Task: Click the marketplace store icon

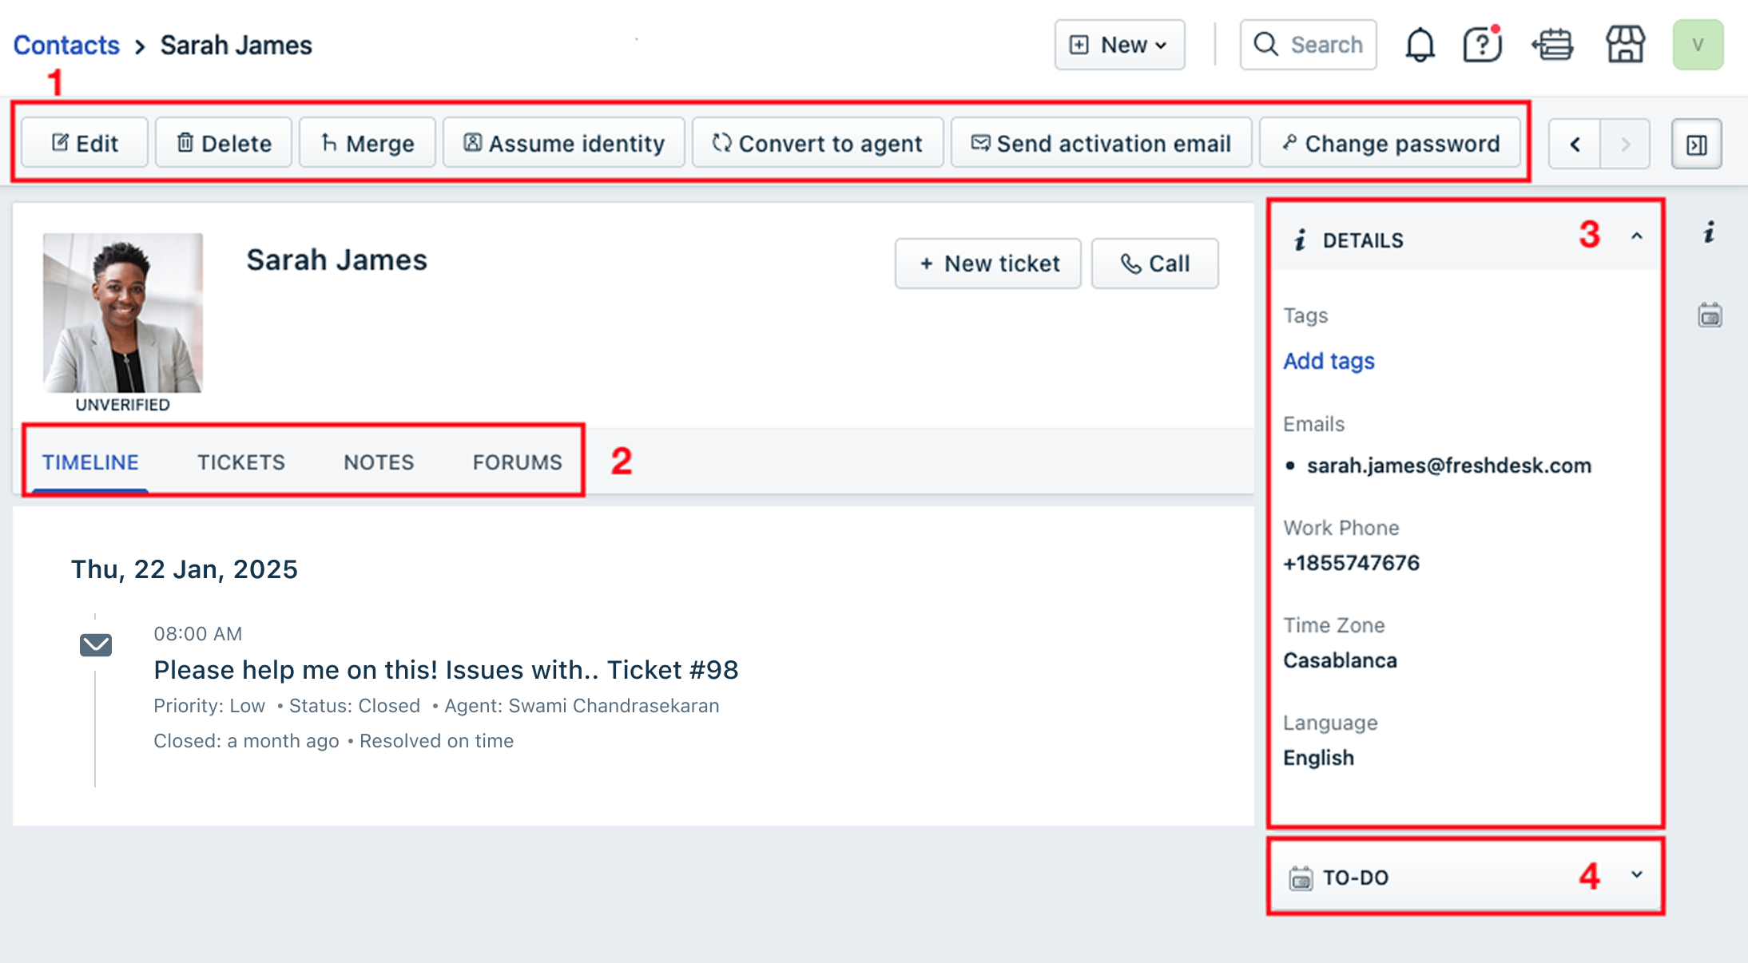Action: [x=1625, y=45]
